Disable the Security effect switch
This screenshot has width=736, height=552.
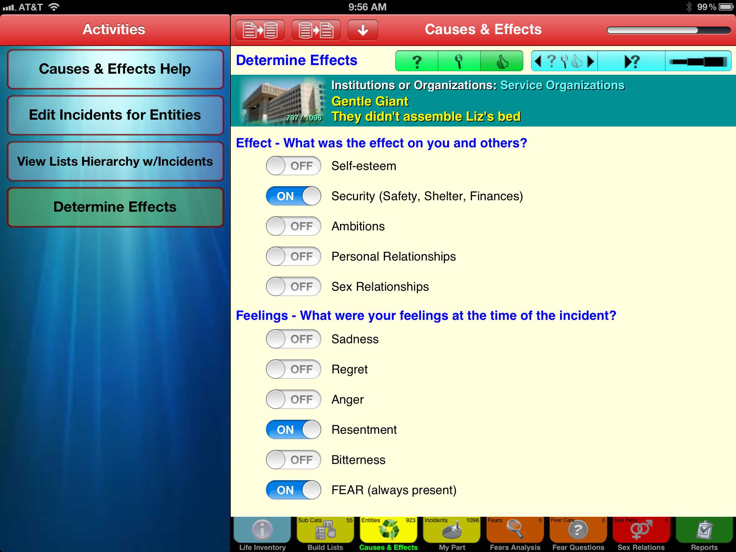click(293, 196)
